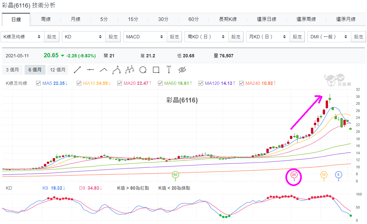Open the DMI (一般) dropdown
This screenshot has height=224, width=367.
[329, 37]
